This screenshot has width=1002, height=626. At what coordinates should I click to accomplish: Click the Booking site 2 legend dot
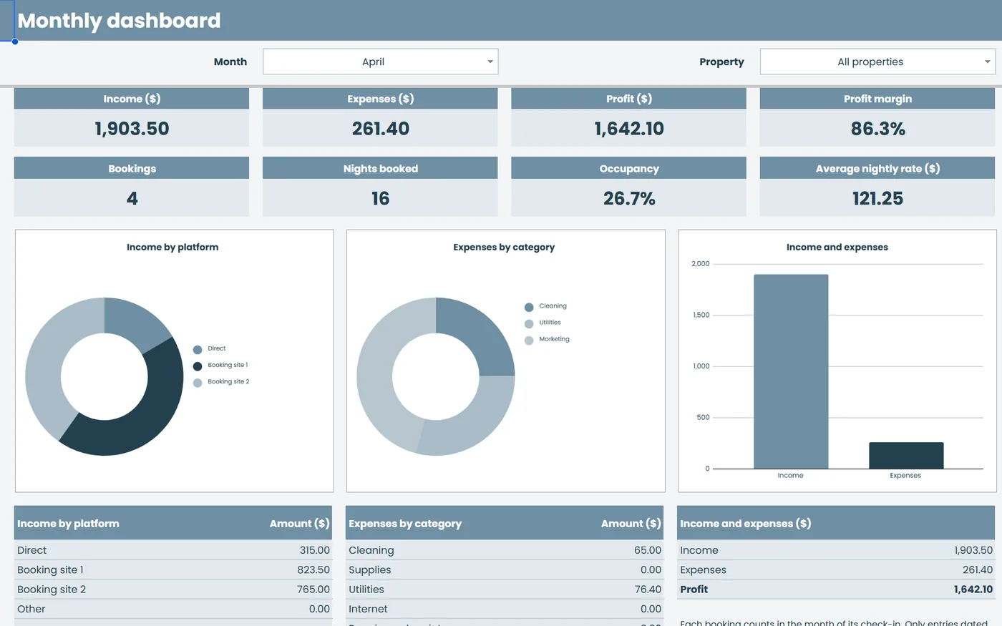198,383
